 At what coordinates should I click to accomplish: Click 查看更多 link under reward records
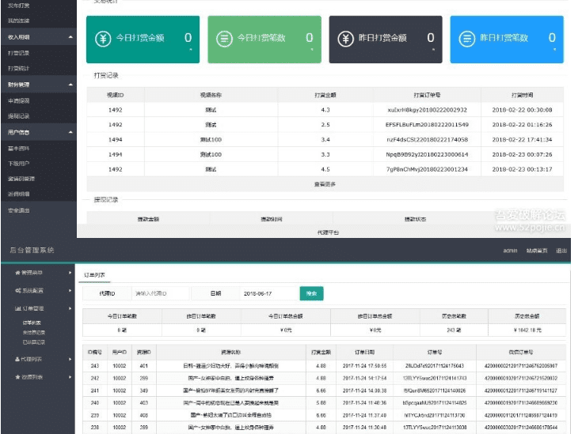(x=325, y=184)
